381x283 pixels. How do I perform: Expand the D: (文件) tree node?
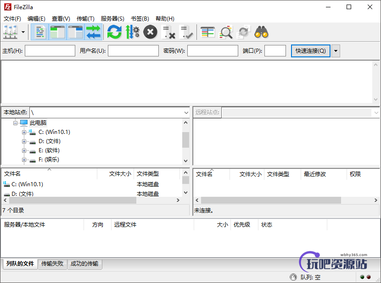pos(24,141)
